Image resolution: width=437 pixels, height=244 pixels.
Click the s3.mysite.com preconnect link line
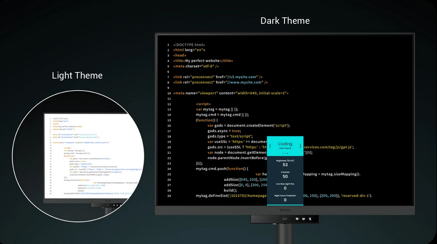pos(218,77)
